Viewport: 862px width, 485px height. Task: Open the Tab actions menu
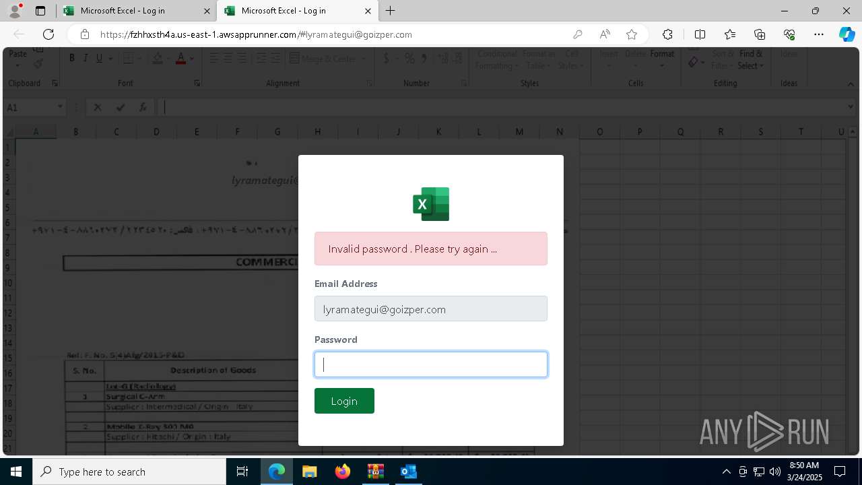point(40,11)
